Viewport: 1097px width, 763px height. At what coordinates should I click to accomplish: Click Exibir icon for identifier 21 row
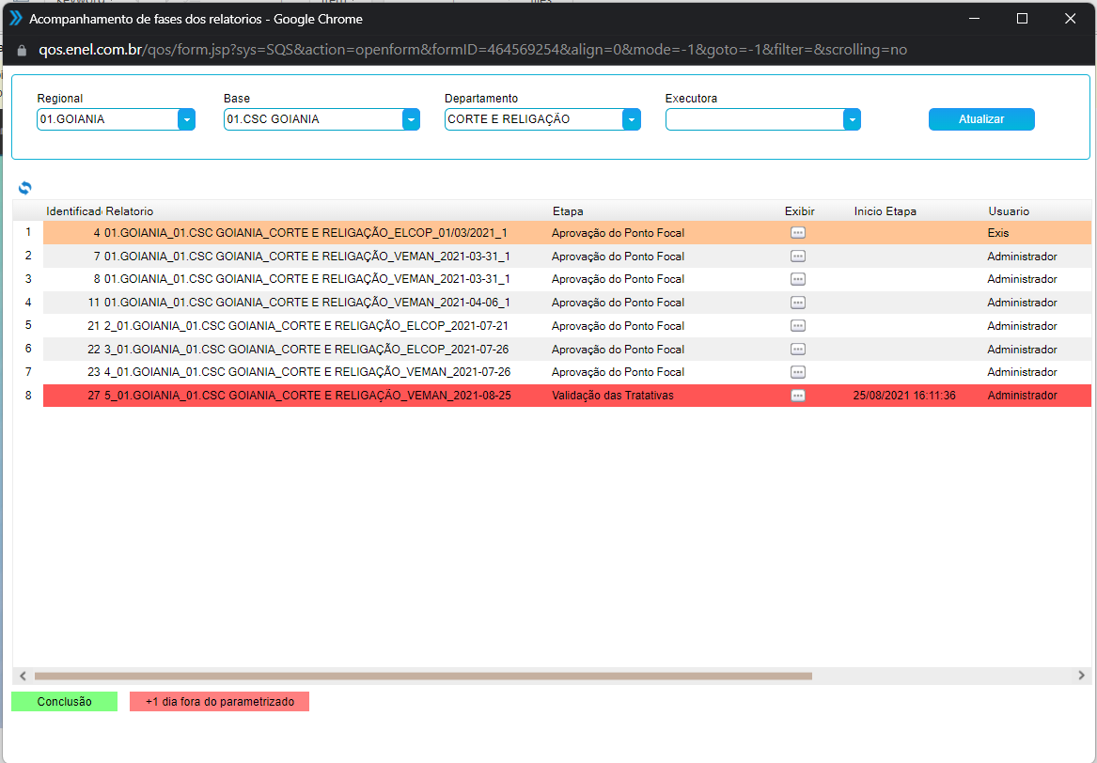pyautogui.click(x=797, y=326)
